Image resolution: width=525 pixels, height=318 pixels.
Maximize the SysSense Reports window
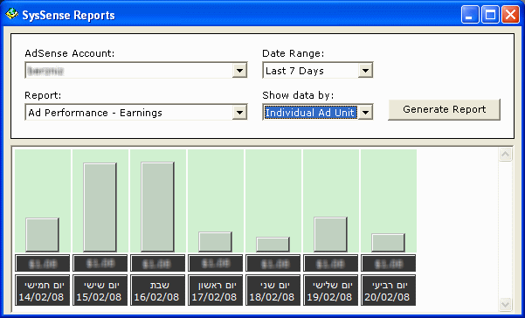pos(490,15)
